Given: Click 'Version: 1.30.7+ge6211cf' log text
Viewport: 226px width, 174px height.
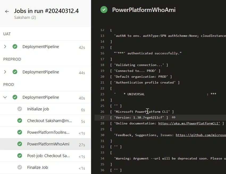Looking at the screenshot, I should pos(139,118).
